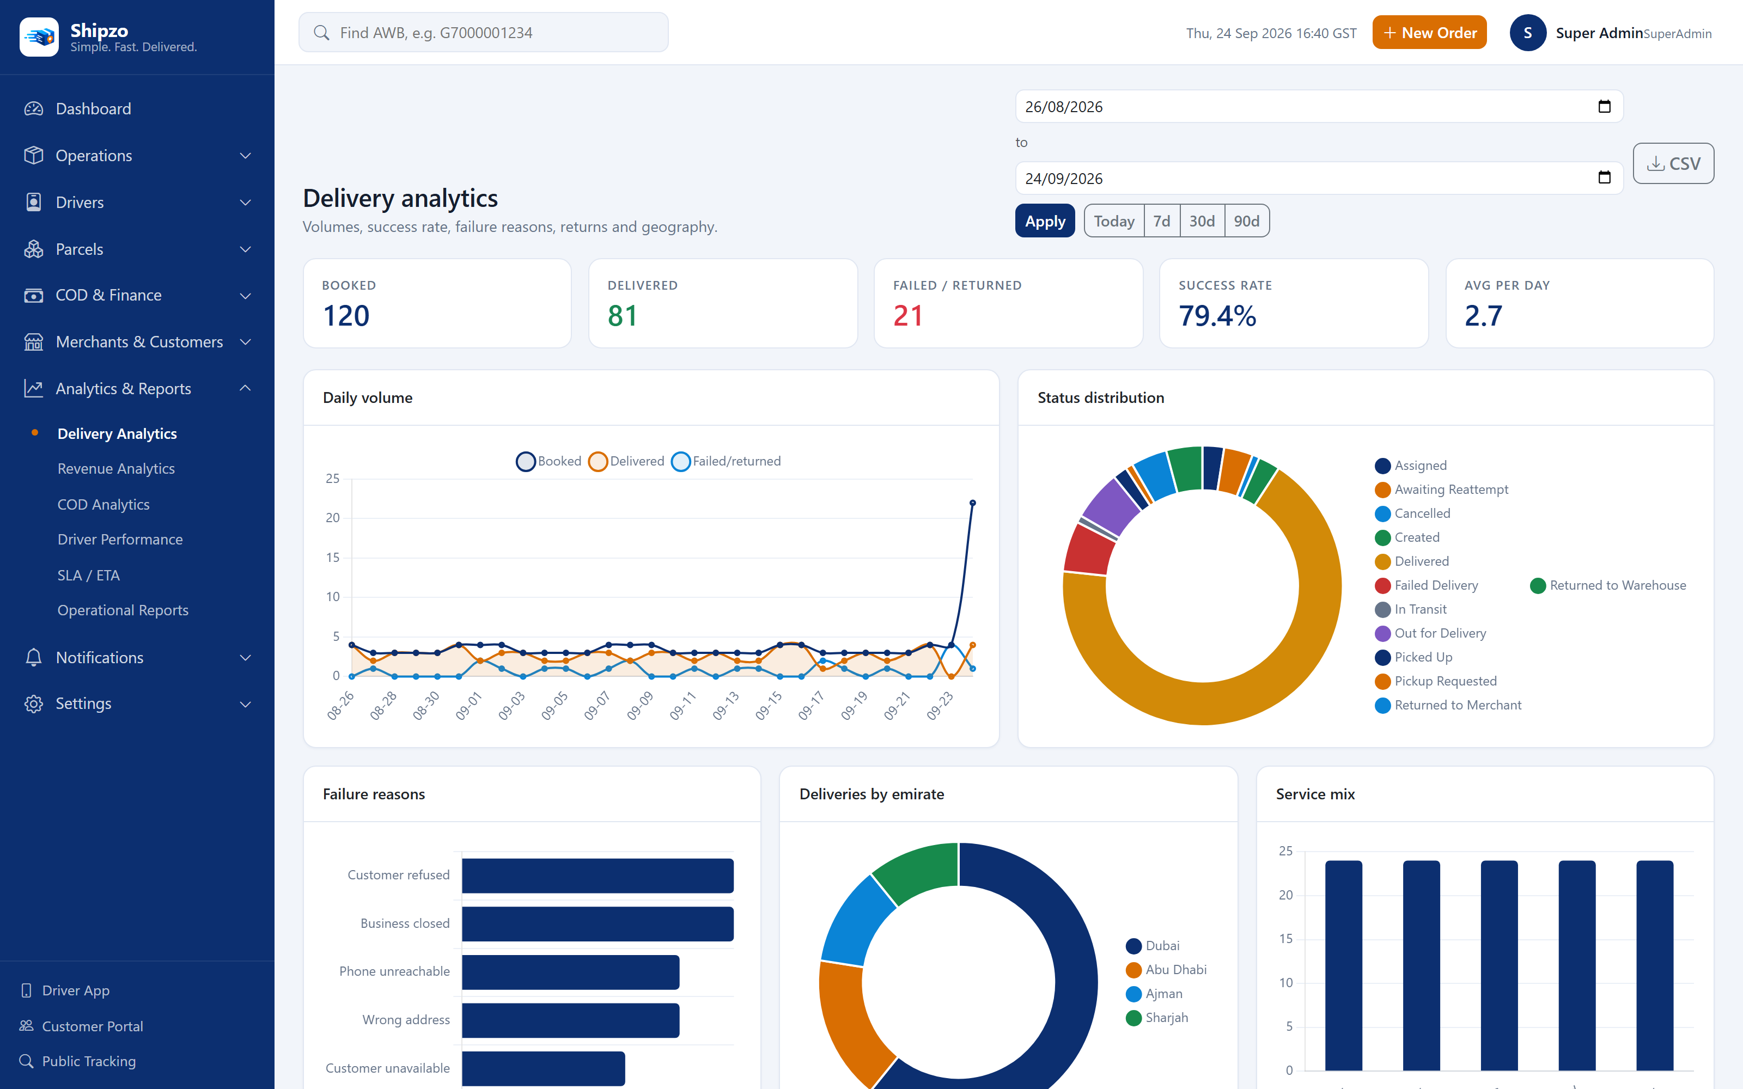This screenshot has height=1089, width=1743.
Task: Click the search magnifier icon in AWB field
Action: coord(322,33)
